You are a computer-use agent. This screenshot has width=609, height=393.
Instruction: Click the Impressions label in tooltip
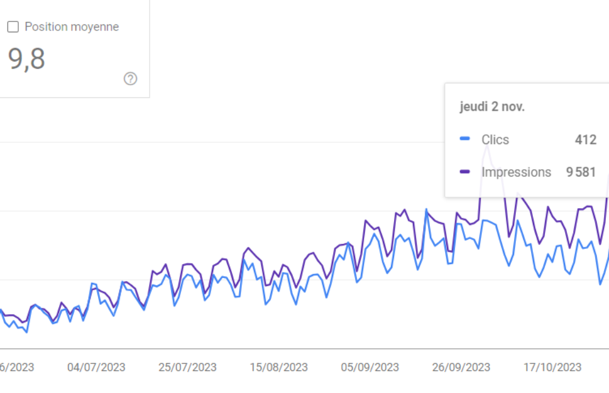(x=516, y=172)
